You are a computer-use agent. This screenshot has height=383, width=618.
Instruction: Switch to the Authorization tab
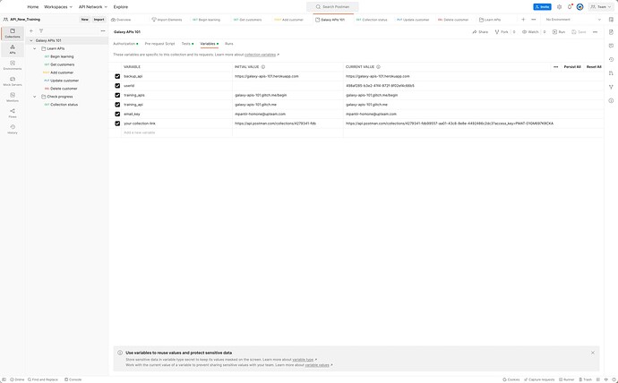tap(125, 44)
